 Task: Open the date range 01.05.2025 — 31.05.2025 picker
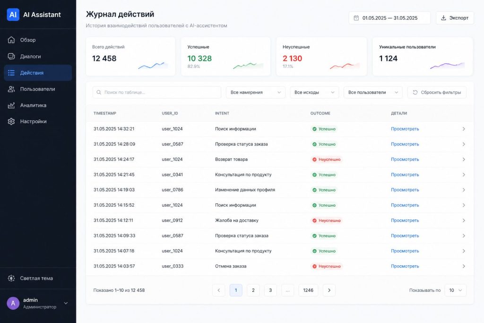pos(389,18)
